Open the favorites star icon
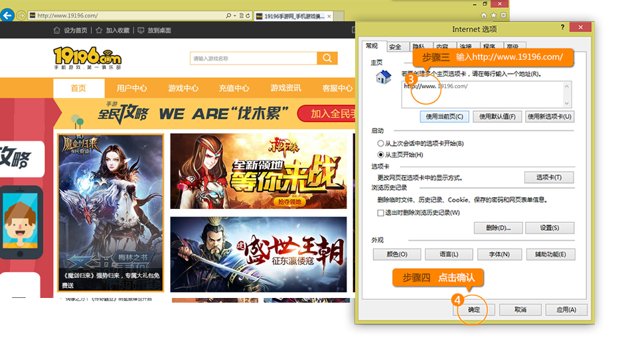618x363 pixels. click(x=494, y=15)
